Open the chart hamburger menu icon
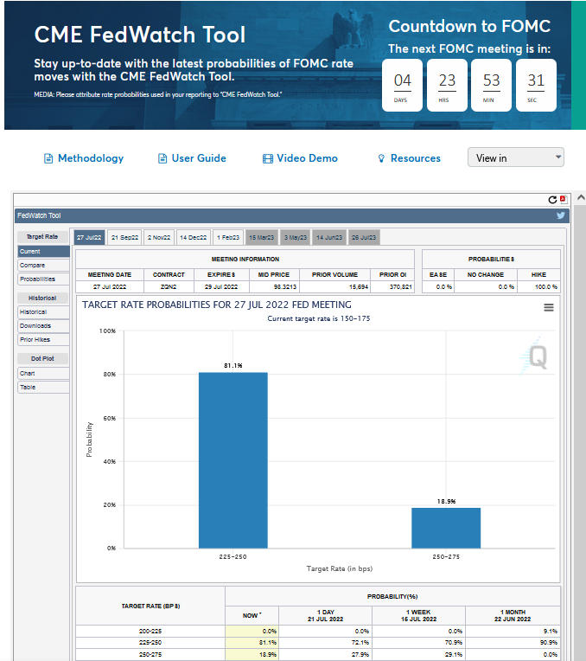Screen dimensions: 586x661 (x=549, y=308)
